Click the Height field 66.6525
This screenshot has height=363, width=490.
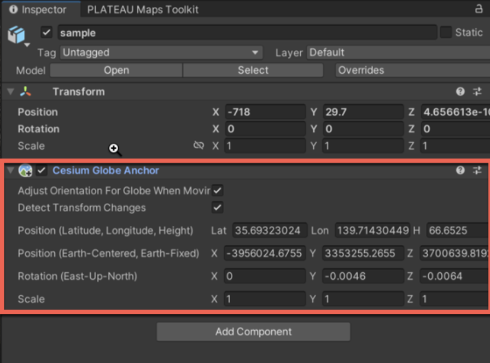457,231
